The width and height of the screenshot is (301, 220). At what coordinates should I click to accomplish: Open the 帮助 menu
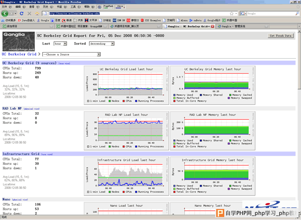89,7
